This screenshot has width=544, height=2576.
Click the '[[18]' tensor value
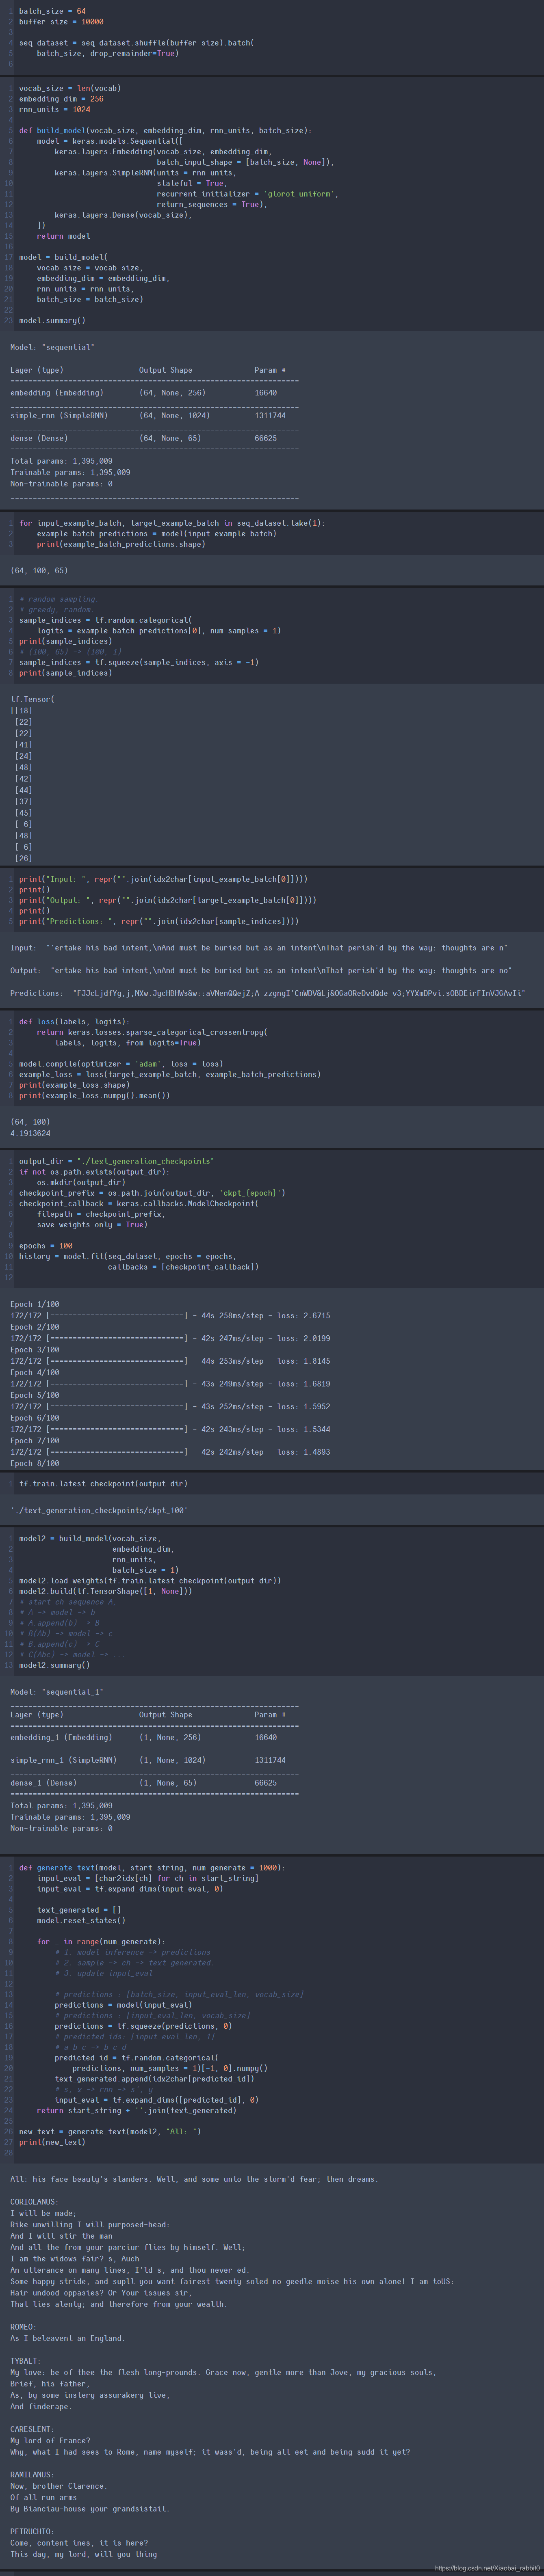click(x=21, y=710)
